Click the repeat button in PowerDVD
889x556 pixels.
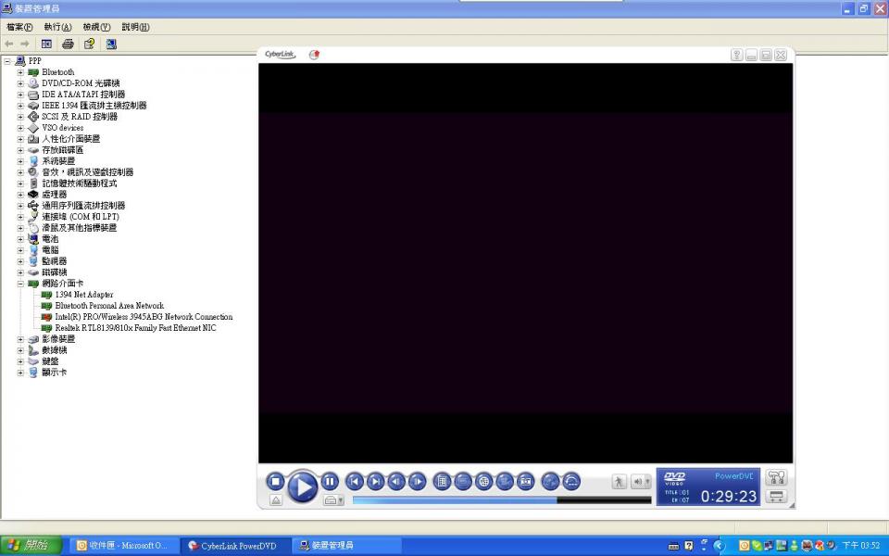571,482
